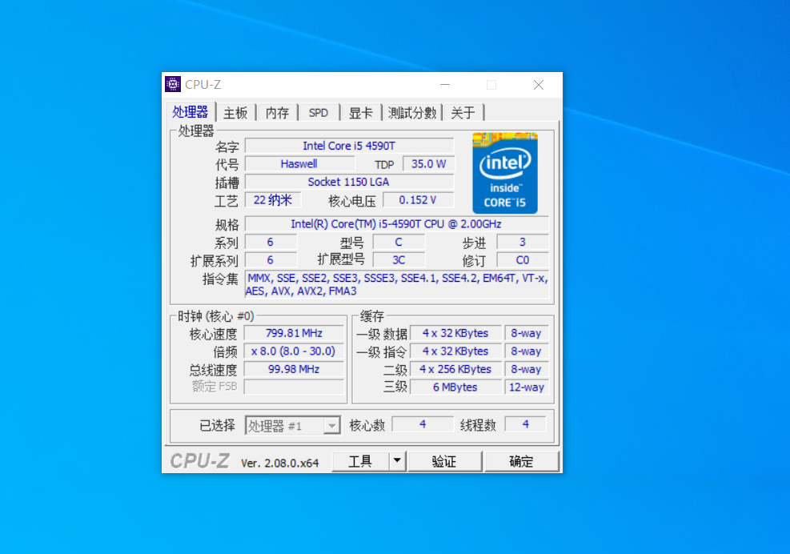Click the process value '22 纳米'
The height and width of the screenshot is (554, 790).
273,200
